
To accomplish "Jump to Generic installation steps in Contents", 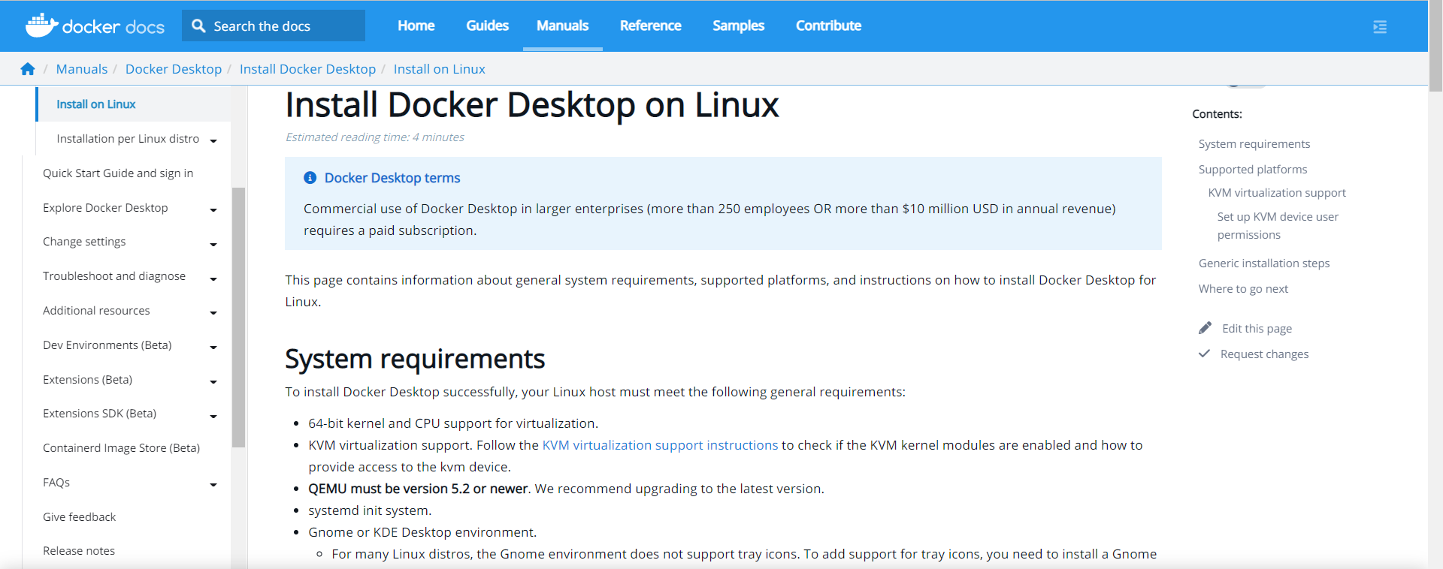I will [1264, 263].
